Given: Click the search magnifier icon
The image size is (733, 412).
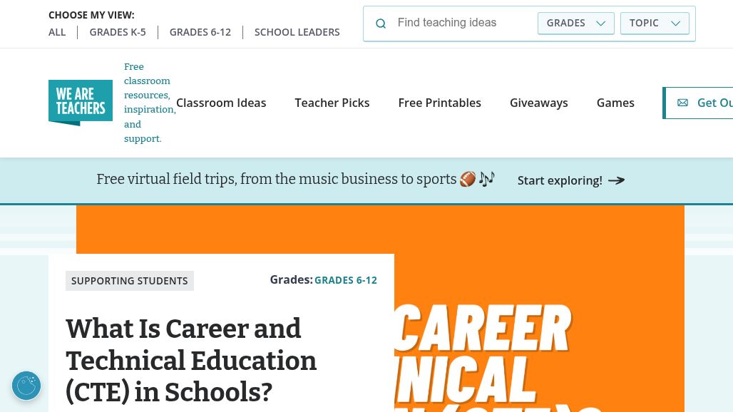Looking at the screenshot, I should click(x=381, y=24).
